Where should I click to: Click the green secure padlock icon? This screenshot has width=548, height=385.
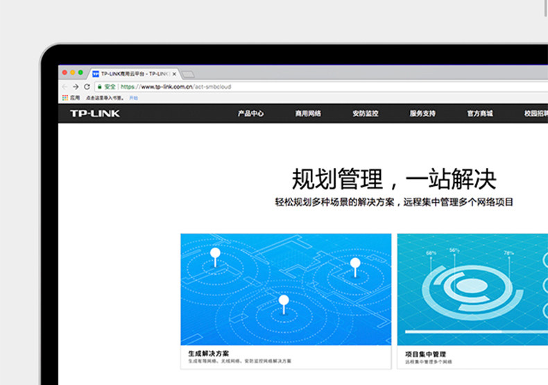pos(100,87)
